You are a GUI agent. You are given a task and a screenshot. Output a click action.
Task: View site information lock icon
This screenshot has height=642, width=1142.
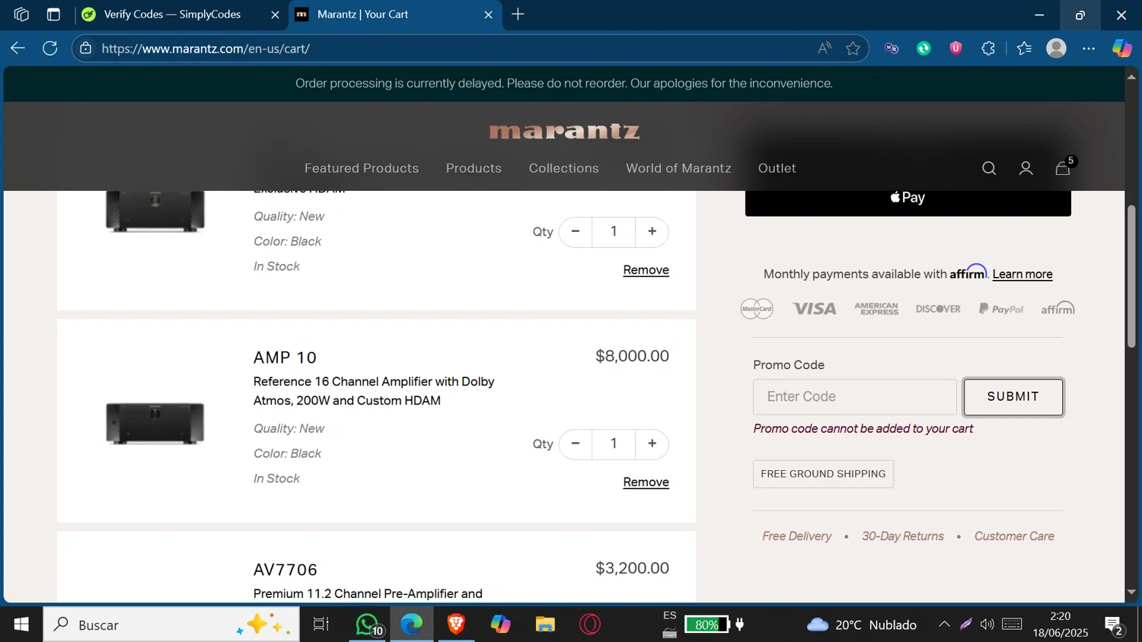(x=86, y=48)
